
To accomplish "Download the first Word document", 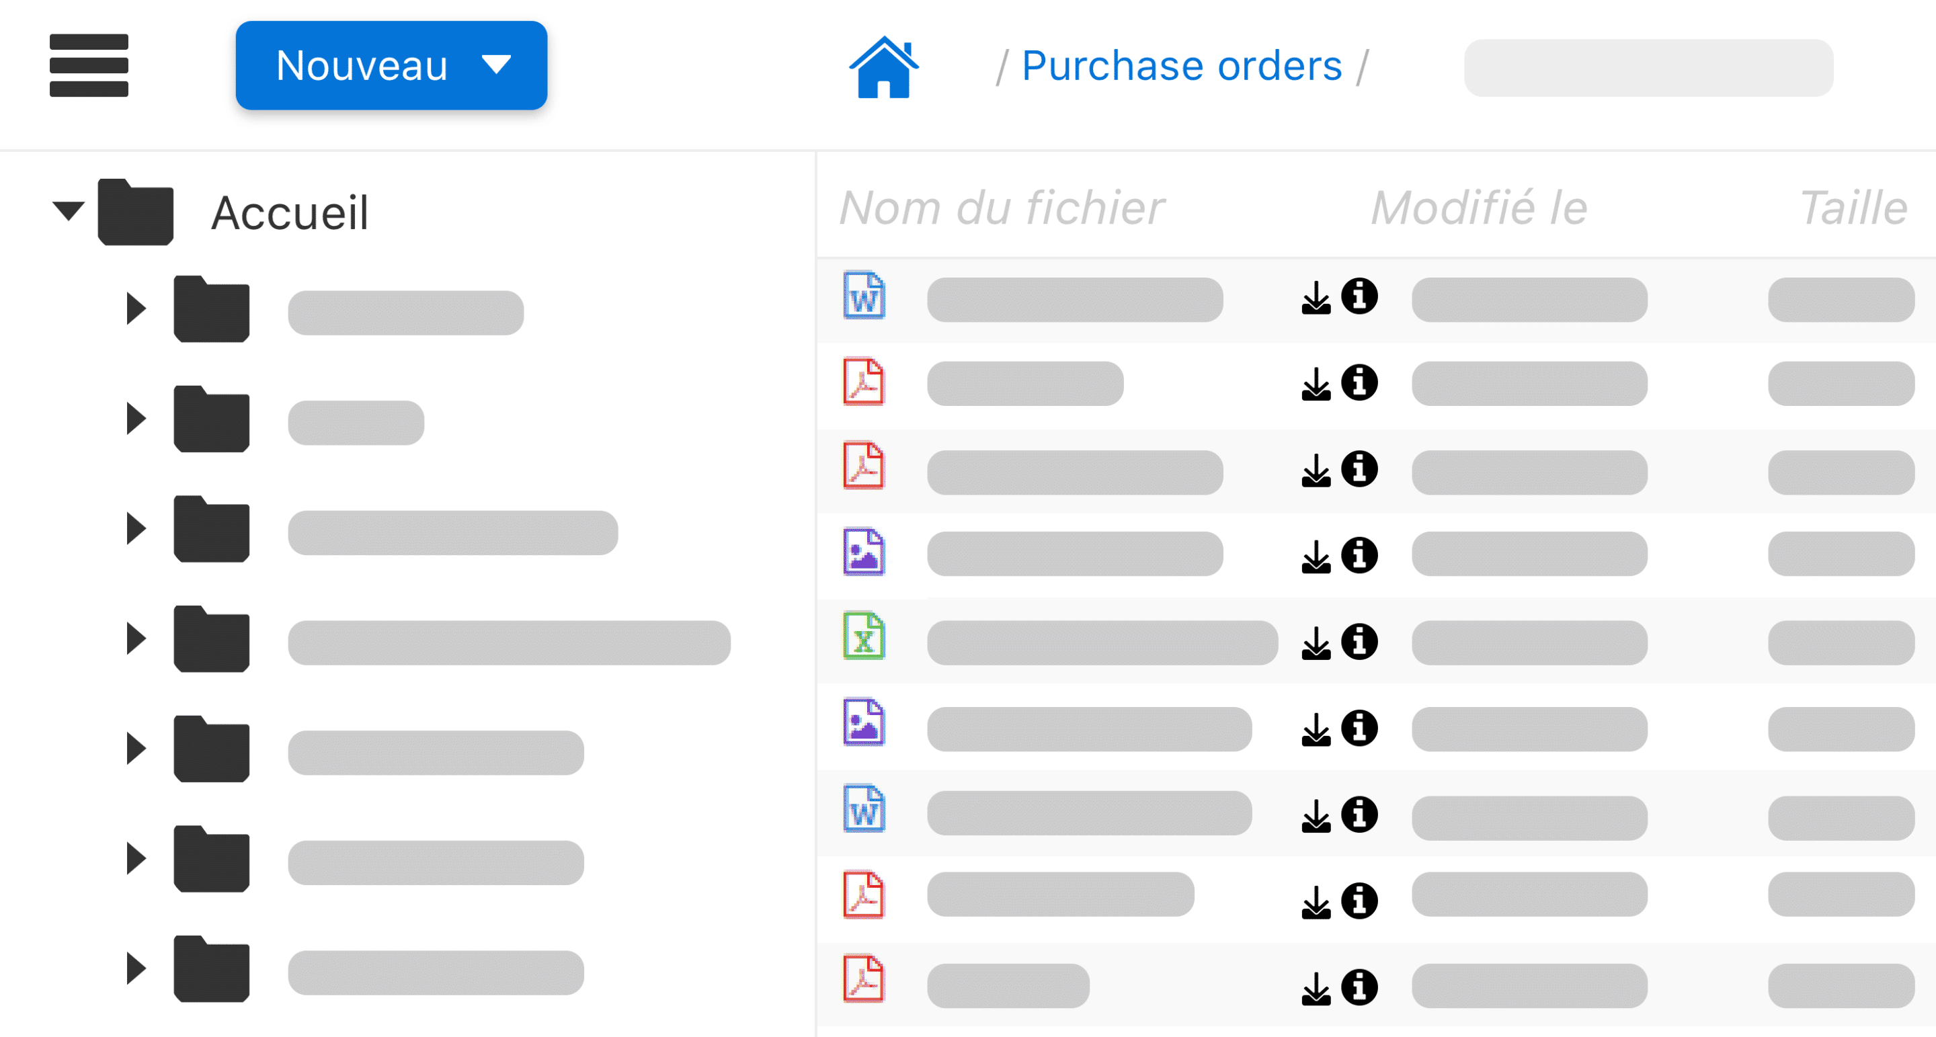I will (1316, 298).
